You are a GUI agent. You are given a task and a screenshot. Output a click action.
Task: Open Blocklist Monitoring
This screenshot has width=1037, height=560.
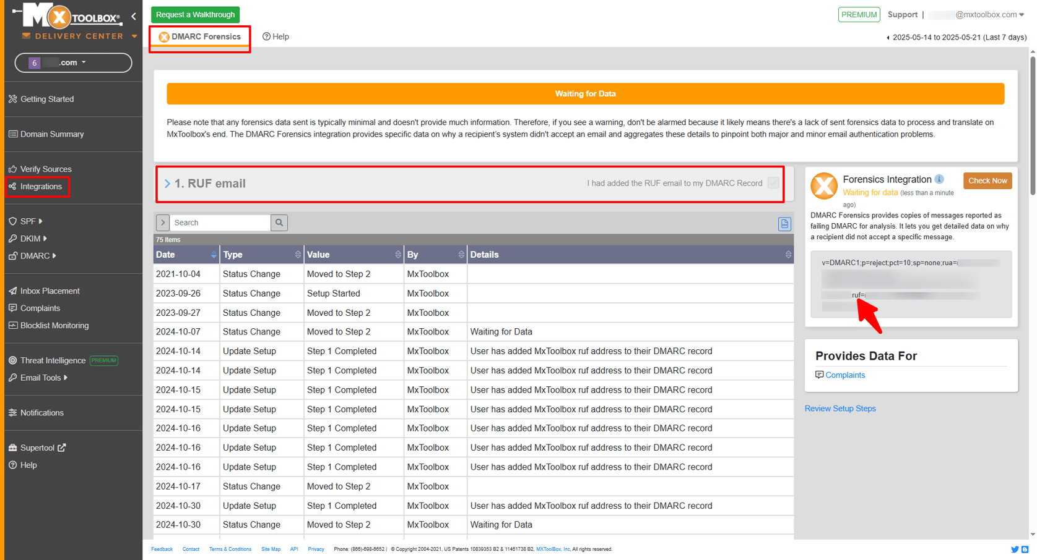(54, 325)
